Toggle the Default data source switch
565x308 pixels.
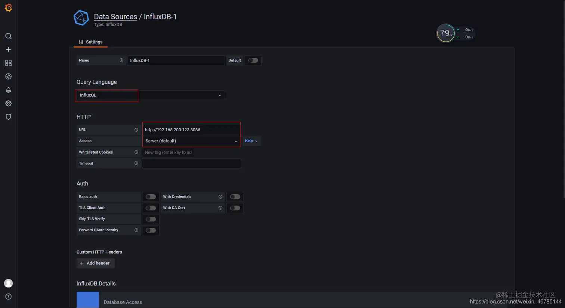click(253, 60)
